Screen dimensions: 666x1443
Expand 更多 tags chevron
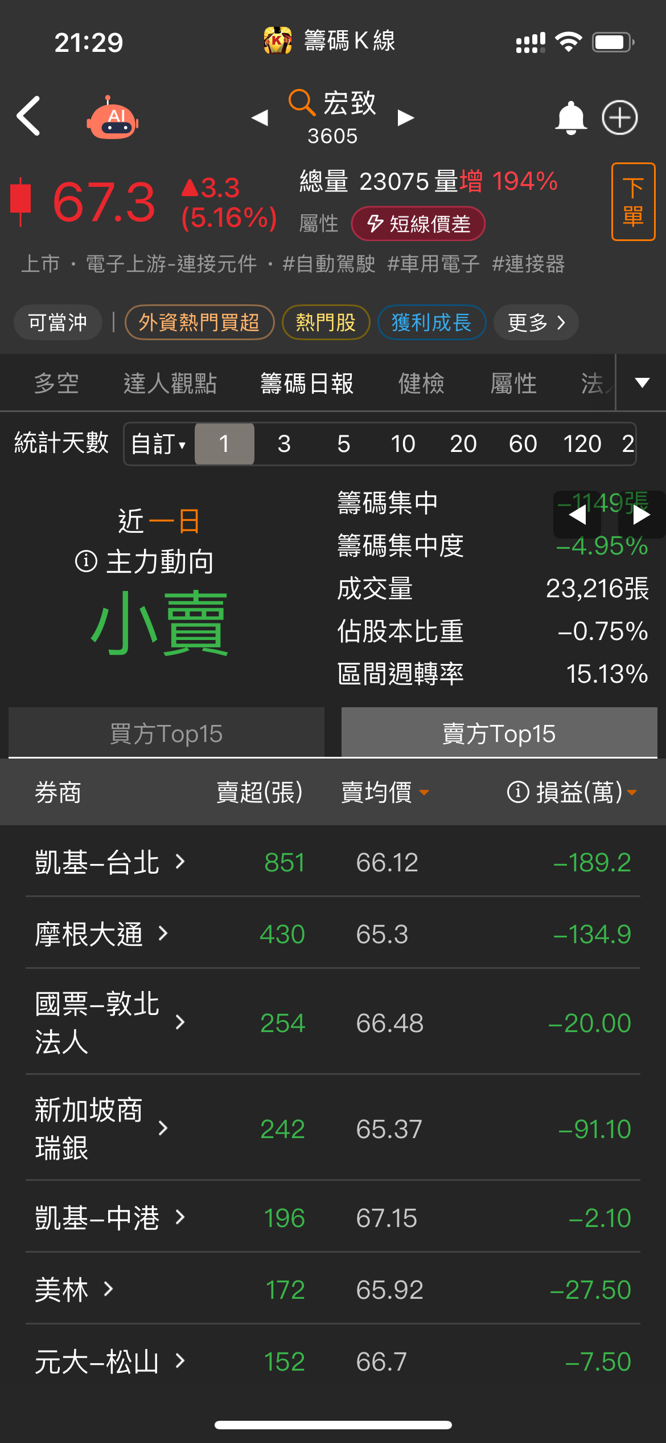point(536,323)
